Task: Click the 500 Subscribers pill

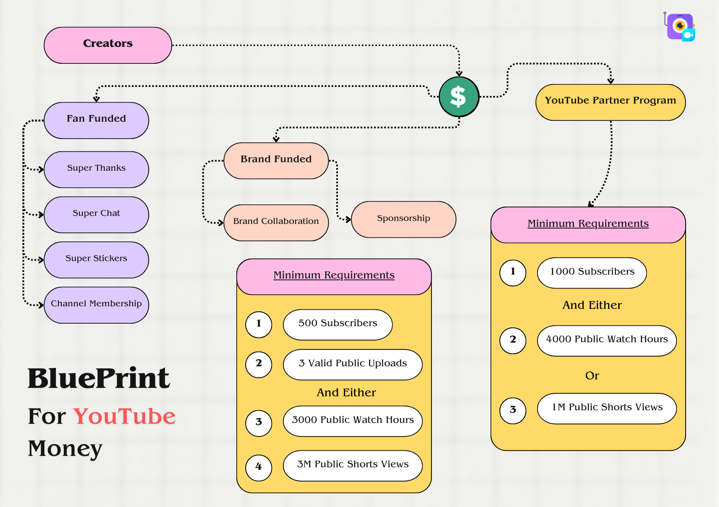Action: pyautogui.click(x=338, y=324)
